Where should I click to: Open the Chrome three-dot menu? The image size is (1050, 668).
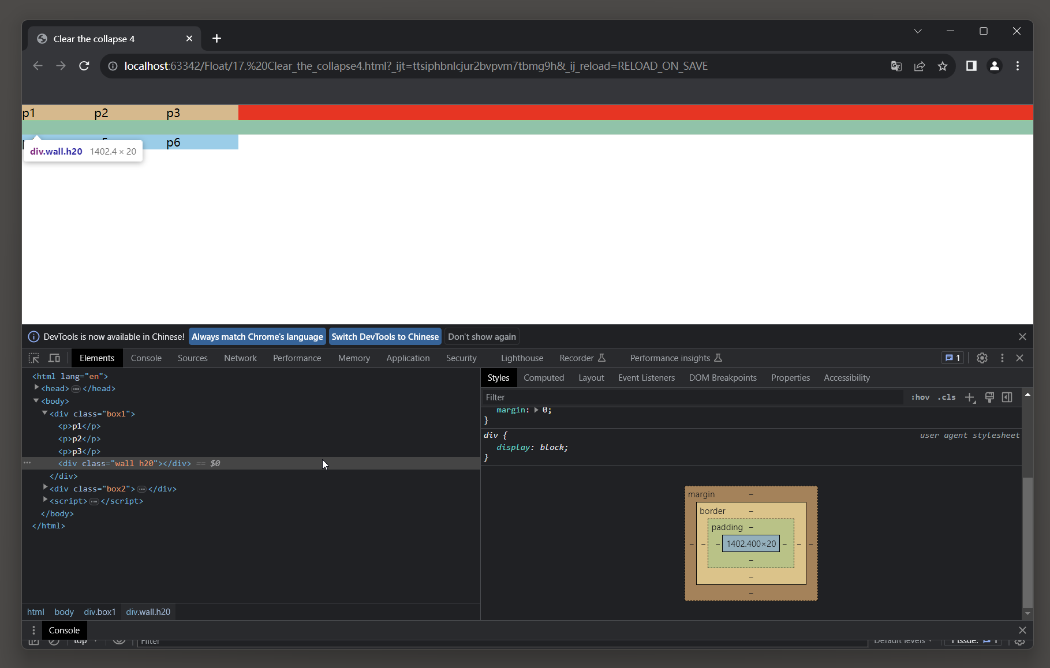[1018, 66]
